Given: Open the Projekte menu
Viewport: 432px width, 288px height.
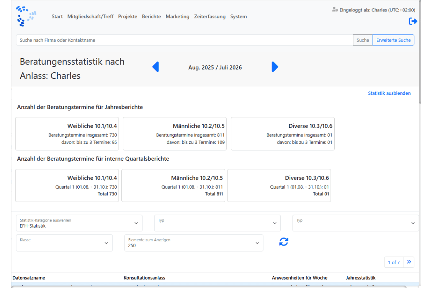Looking at the screenshot, I should click(x=128, y=16).
